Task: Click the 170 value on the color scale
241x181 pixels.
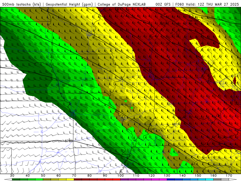Action: [229, 176]
